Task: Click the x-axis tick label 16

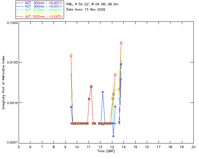Action: 147,147
